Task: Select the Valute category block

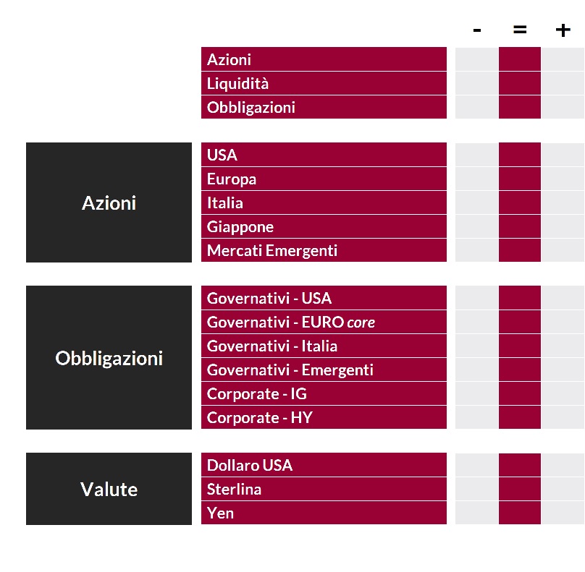Action: point(109,489)
